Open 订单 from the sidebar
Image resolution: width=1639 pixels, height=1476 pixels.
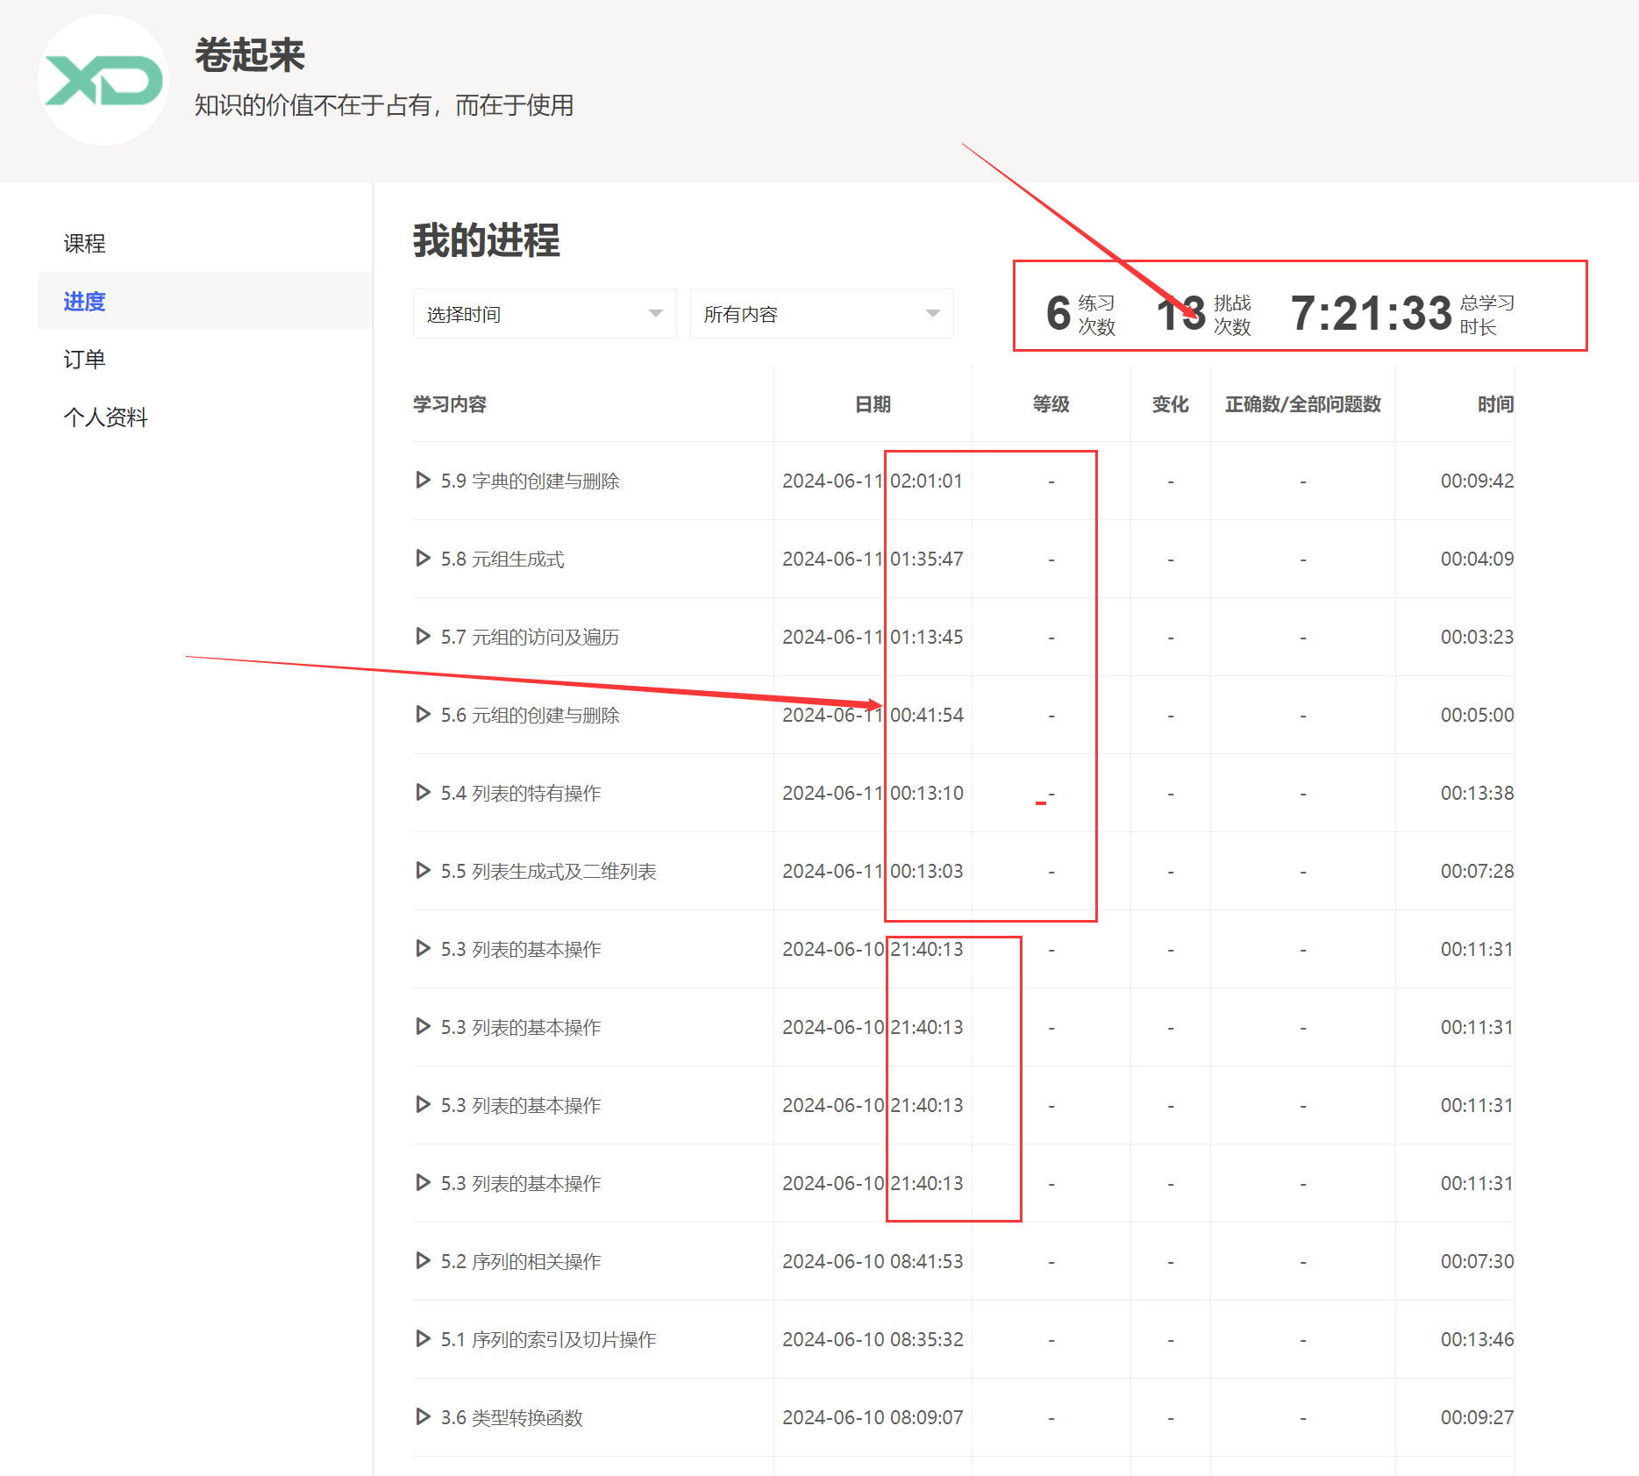[x=84, y=360]
